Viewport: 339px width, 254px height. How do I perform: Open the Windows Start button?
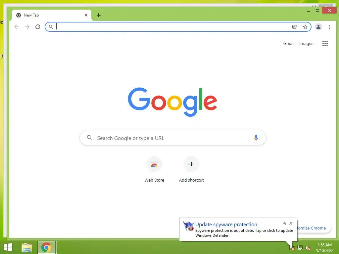point(8,247)
